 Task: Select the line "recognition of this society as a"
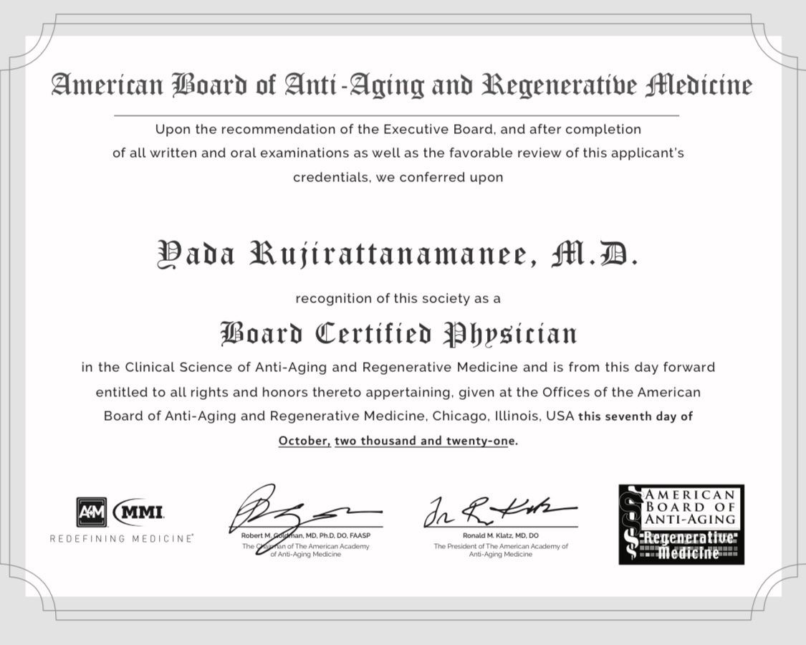pos(398,299)
